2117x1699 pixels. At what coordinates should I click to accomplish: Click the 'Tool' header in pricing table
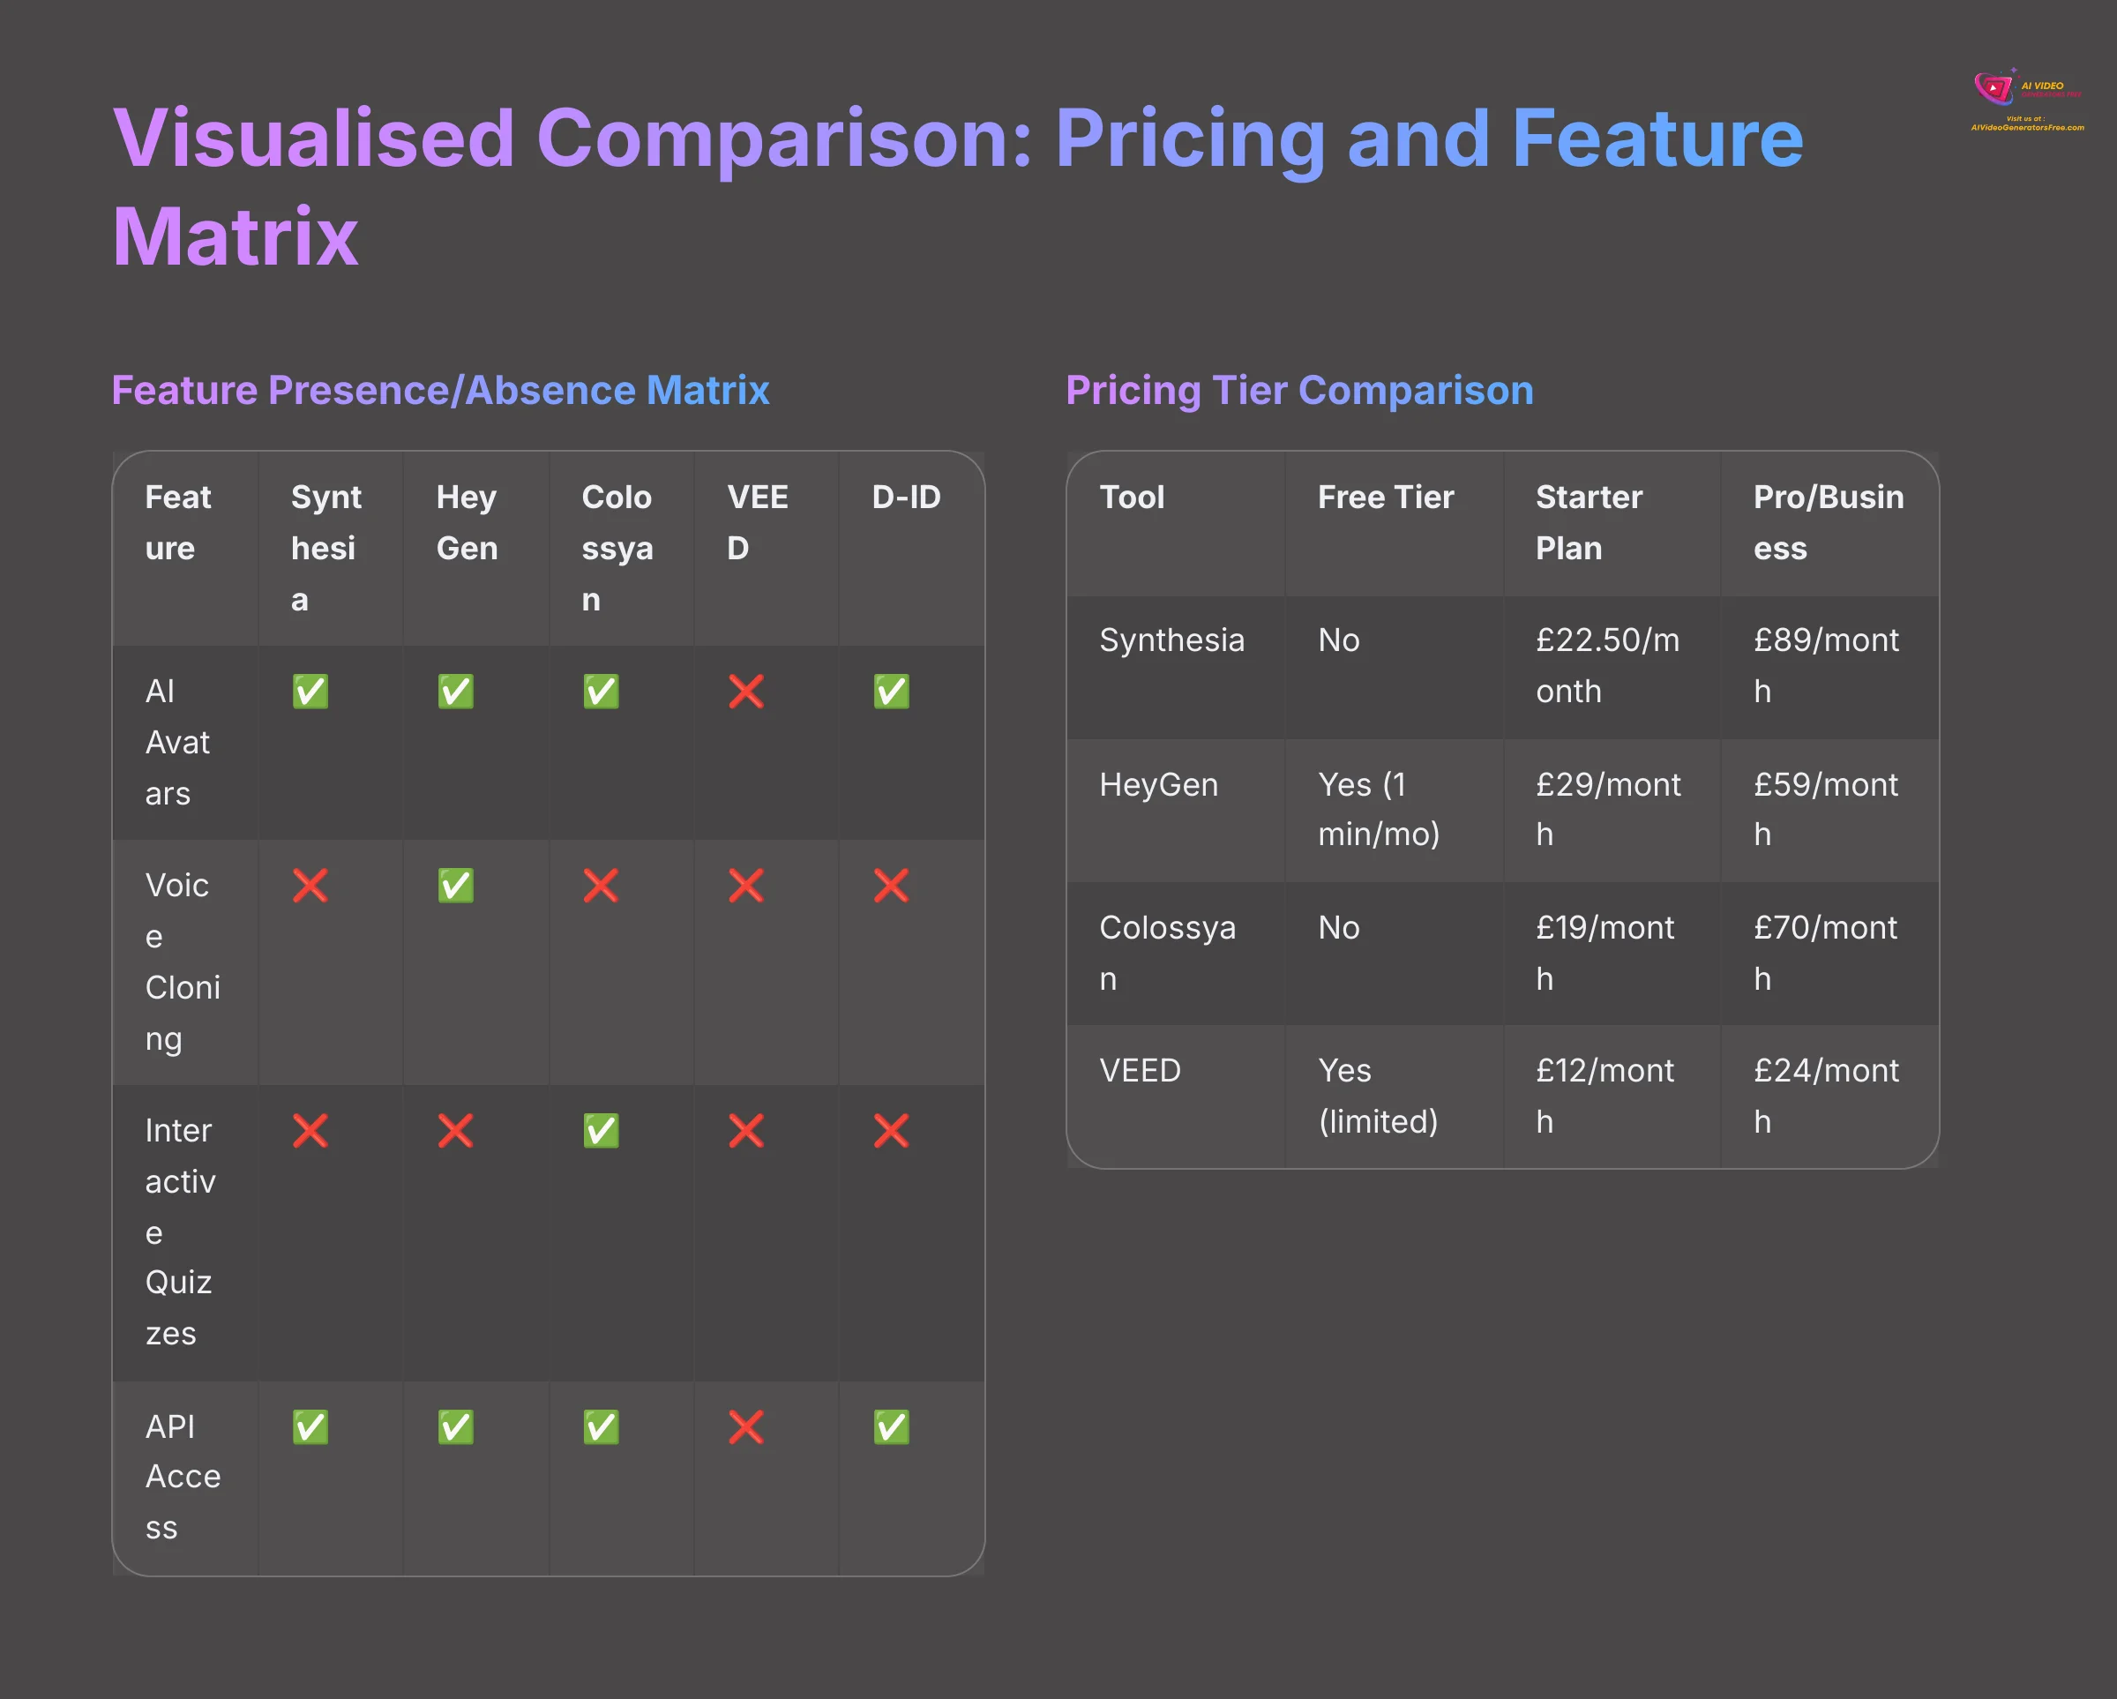(1132, 497)
